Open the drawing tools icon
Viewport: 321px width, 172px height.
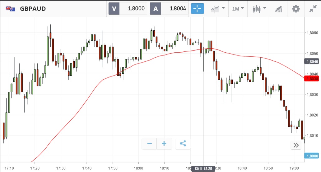[278, 9]
